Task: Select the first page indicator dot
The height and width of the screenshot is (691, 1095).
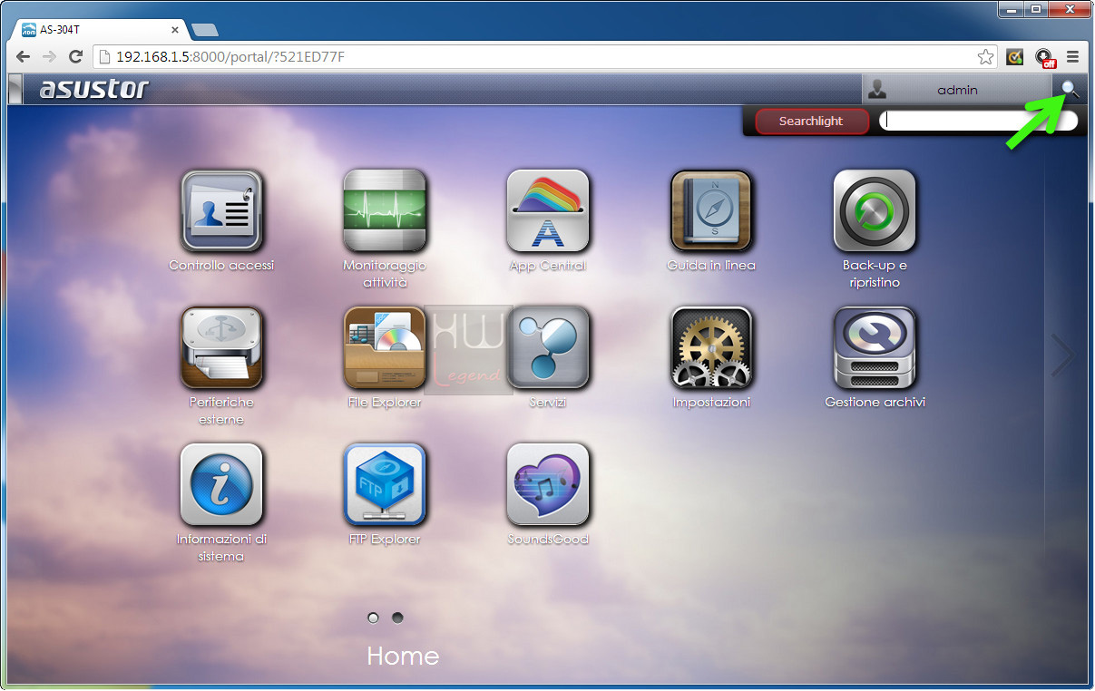Action: (x=373, y=618)
